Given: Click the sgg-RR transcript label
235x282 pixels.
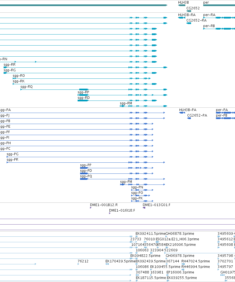Looking at the screenshot, I should click(x=10, y=65).
